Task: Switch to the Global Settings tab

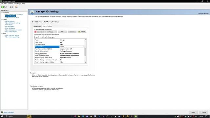Action: coord(37,26)
